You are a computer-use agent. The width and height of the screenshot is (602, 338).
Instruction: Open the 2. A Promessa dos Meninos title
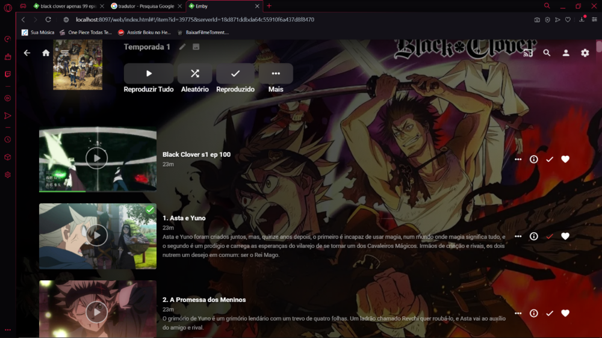[x=204, y=300]
